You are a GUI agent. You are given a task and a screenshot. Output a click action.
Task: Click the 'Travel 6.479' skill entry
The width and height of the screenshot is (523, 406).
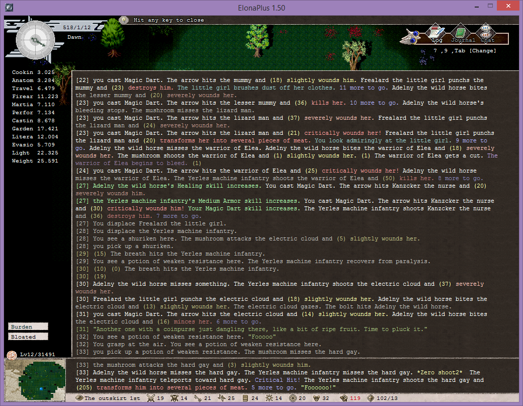click(33, 88)
